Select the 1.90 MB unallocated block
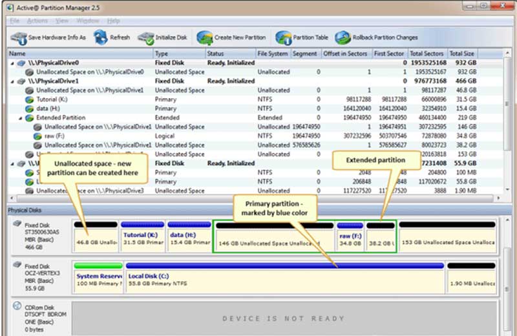The image size is (517, 336). click(x=472, y=277)
